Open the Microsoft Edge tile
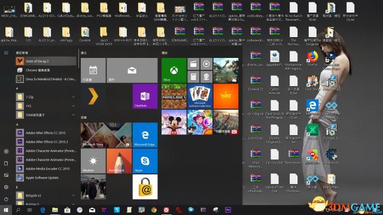The height and width of the screenshot is (215, 383). 145,135
